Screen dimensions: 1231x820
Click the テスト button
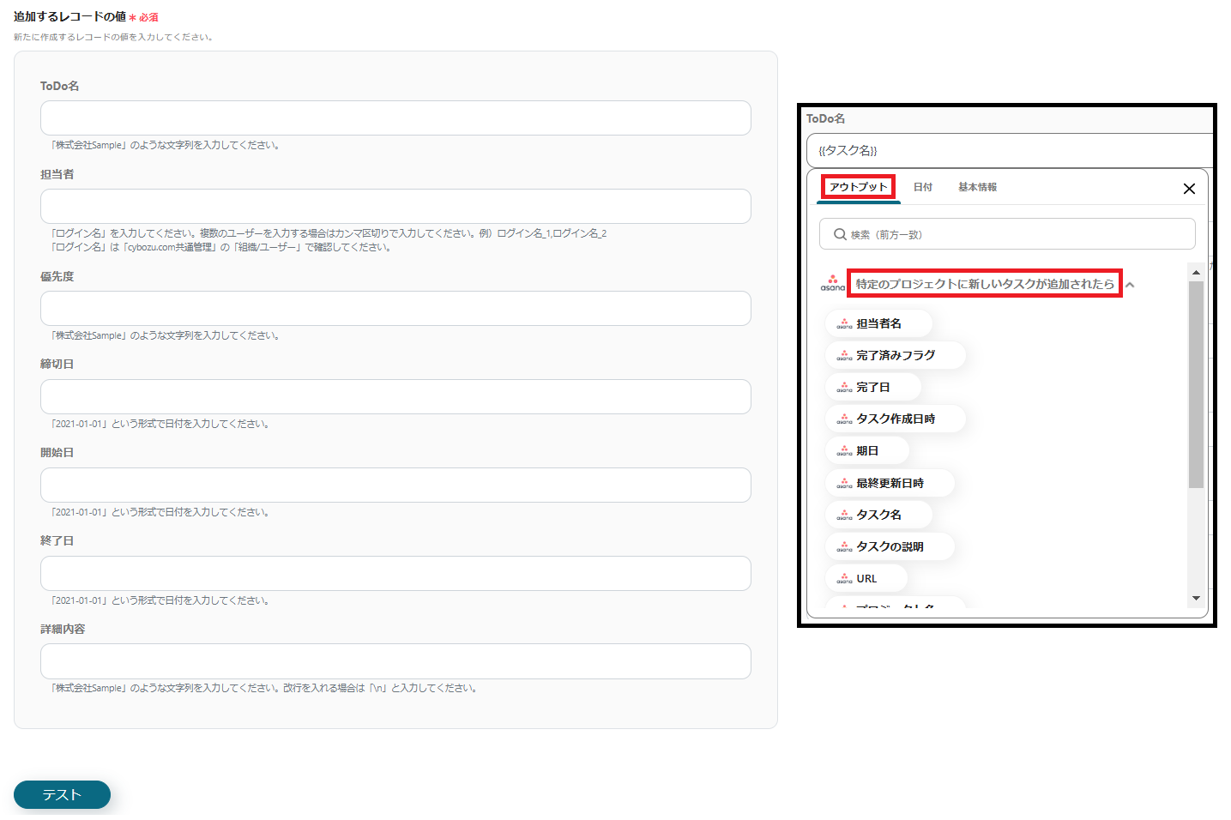pyautogui.click(x=62, y=794)
